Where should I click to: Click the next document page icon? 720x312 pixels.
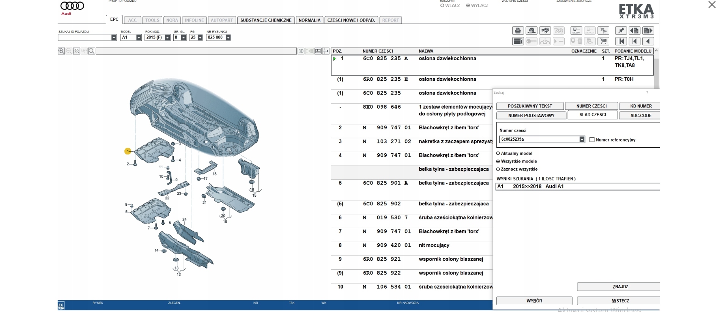[648, 31]
